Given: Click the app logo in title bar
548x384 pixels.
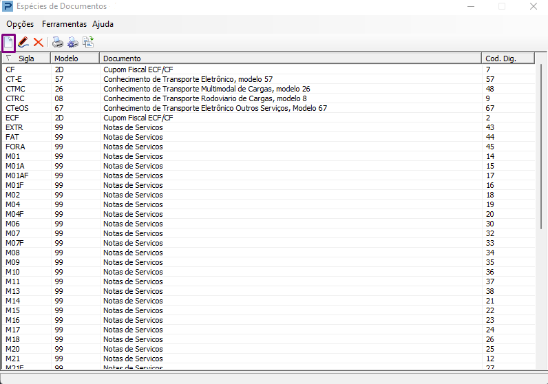Looking at the screenshot, I should point(8,6).
